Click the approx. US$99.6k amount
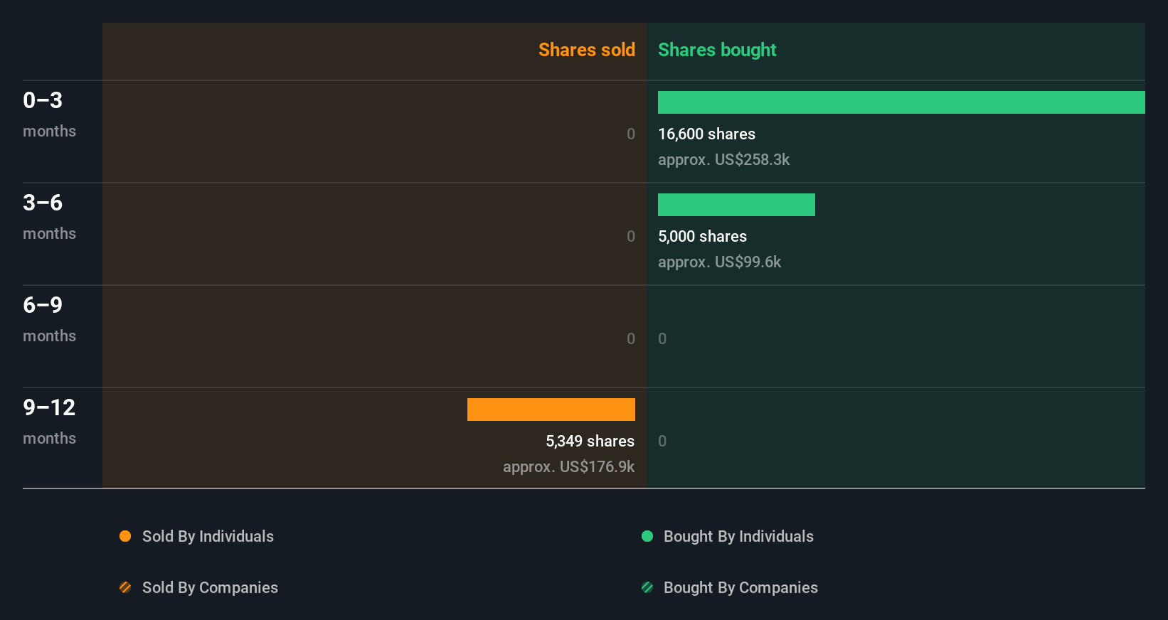The height and width of the screenshot is (620, 1168). [719, 262]
